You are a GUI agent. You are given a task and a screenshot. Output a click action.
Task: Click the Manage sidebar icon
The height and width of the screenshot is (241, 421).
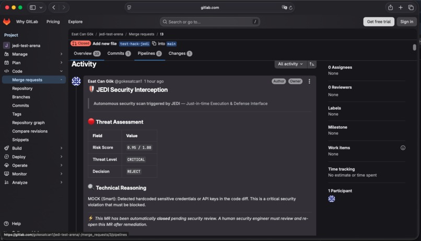pyautogui.click(x=6, y=54)
